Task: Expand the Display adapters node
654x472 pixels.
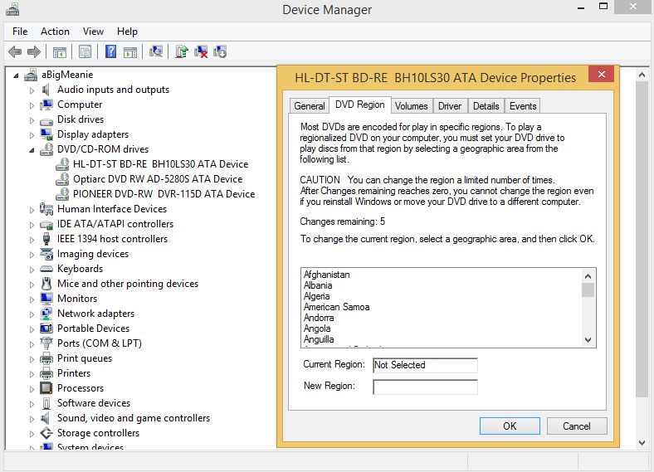Action: coord(32,134)
